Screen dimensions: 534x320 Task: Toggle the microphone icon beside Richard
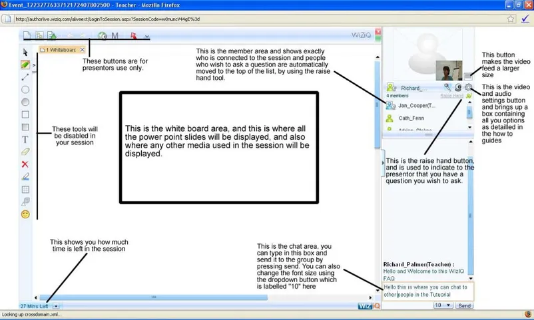point(448,88)
